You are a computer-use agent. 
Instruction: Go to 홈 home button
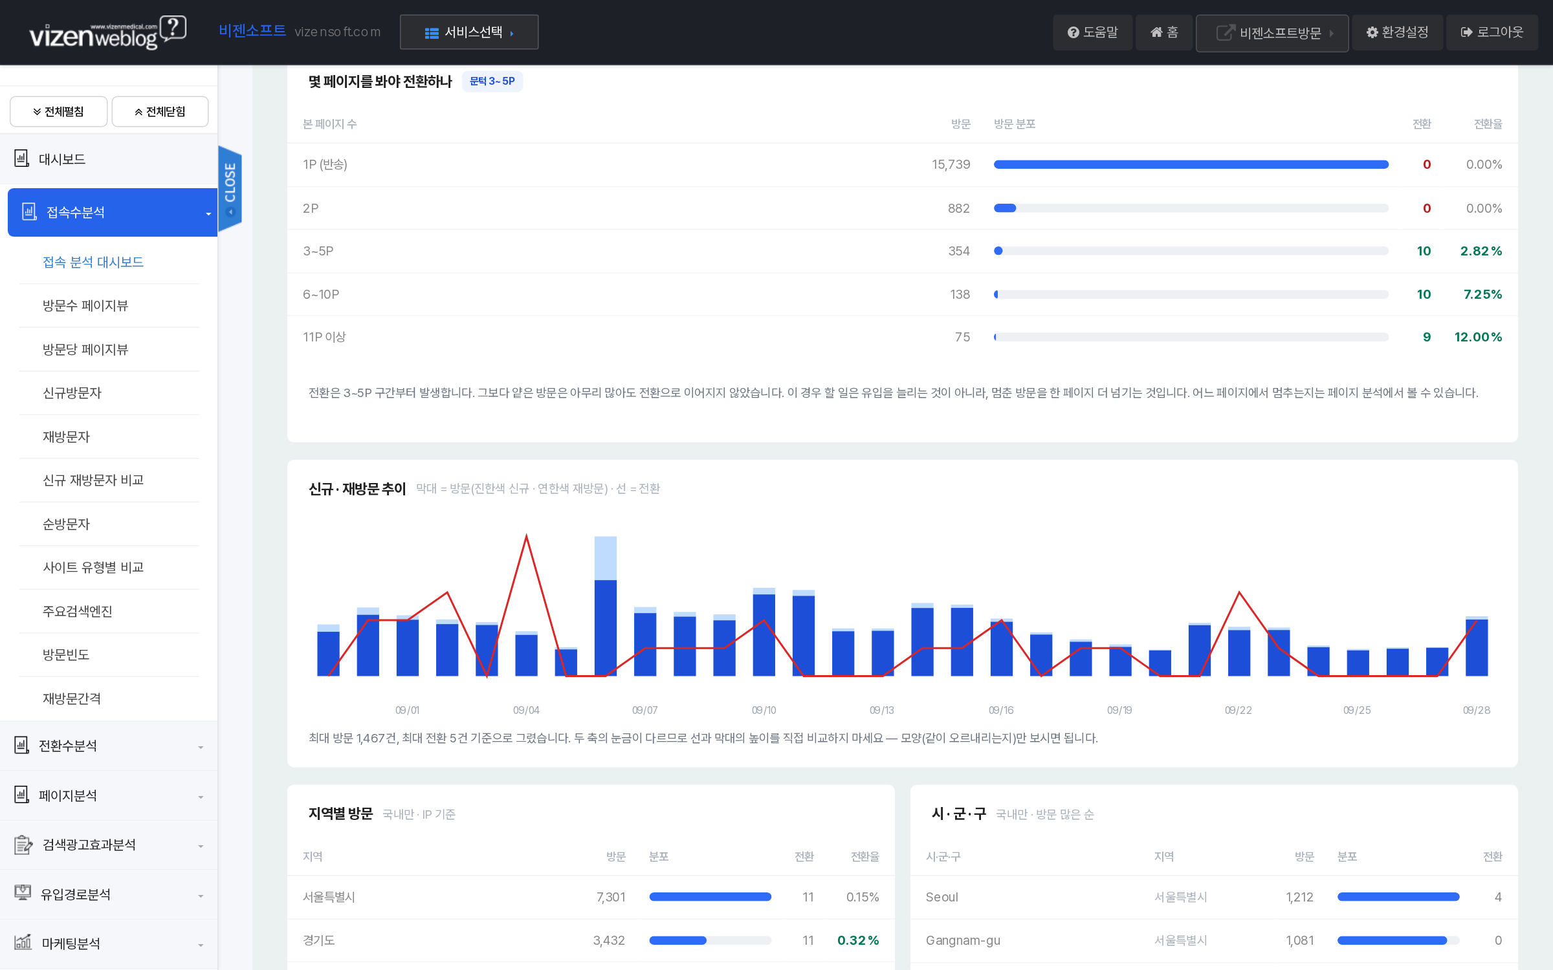click(x=1163, y=32)
